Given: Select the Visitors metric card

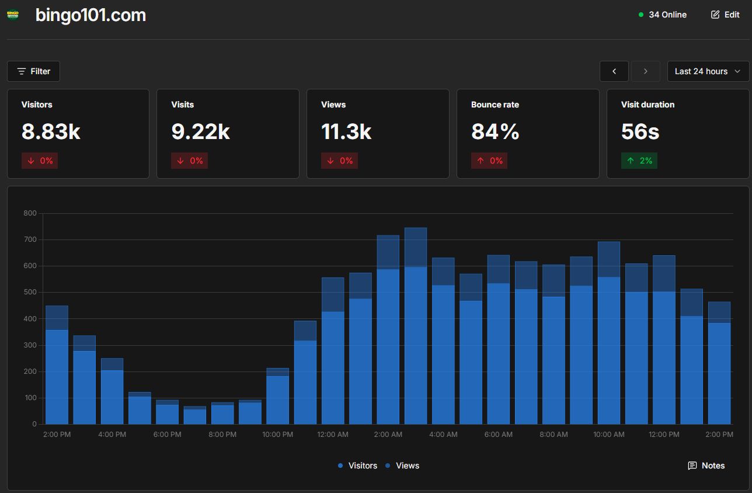Looking at the screenshot, I should coord(78,134).
